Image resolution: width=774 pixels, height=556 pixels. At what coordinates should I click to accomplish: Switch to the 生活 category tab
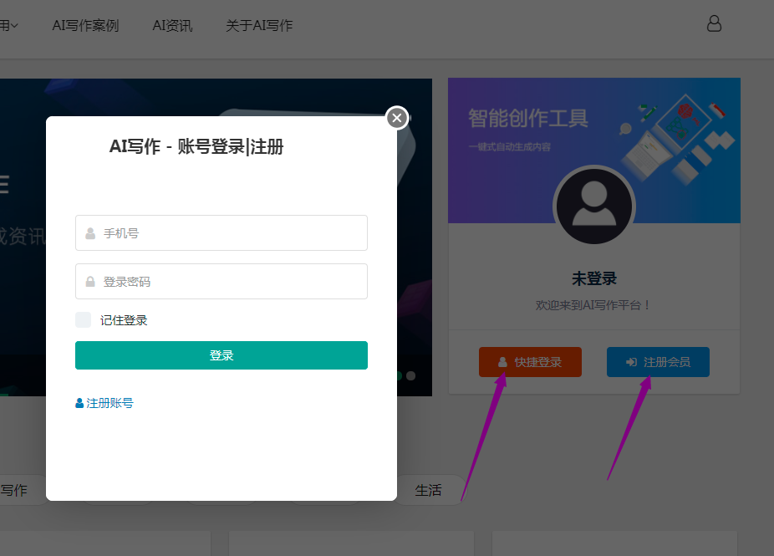tap(428, 491)
